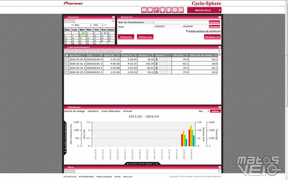This screenshot has height=180, width=288.
Task: Click the Réinitialiser tout button
Action: pyautogui.click(x=212, y=37)
